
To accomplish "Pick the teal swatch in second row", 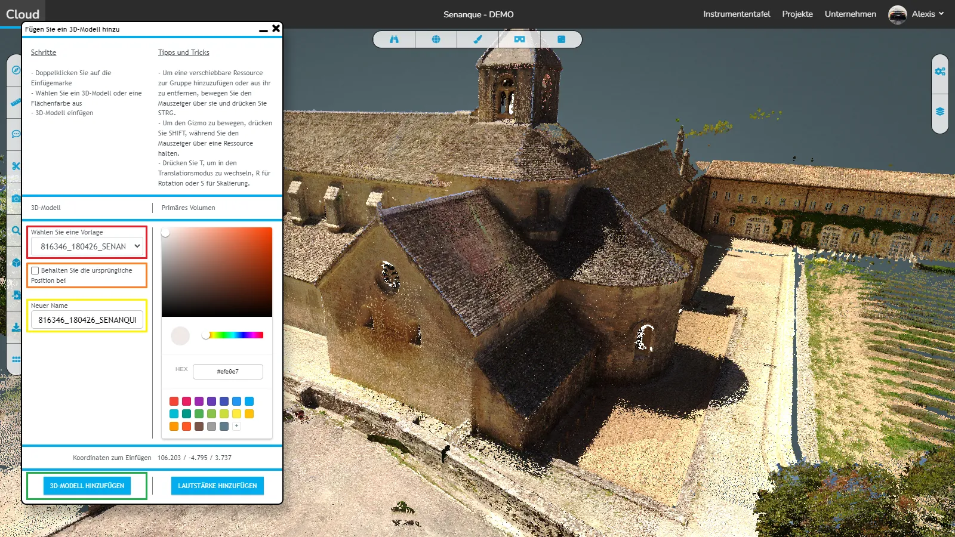I will [186, 413].
